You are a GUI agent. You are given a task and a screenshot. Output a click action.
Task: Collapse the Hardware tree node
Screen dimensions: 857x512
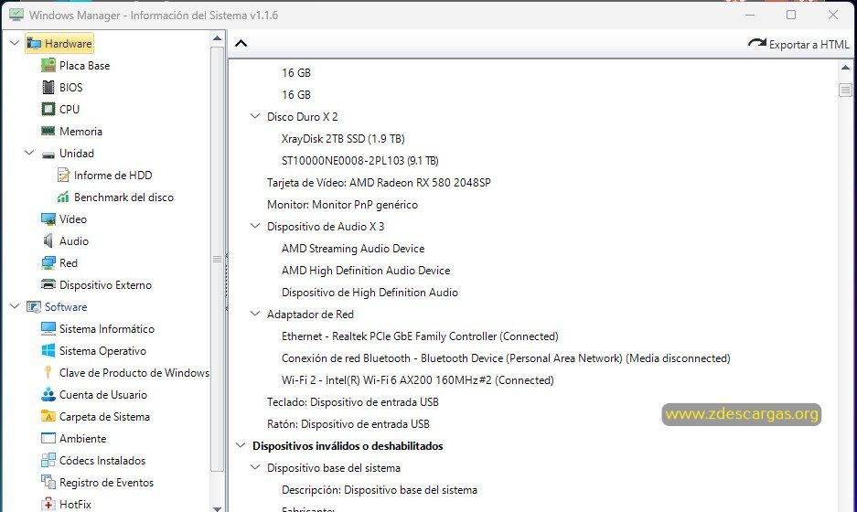pos(15,43)
